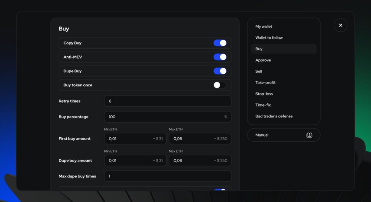Close the settings dialog with X button
Screen dimensions: 371x202
pyautogui.click(x=341, y=25)
